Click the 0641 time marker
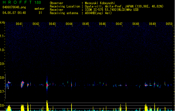The width and height of the screenshot is (175, 111). pyautogui.click(x=19, y=24)
